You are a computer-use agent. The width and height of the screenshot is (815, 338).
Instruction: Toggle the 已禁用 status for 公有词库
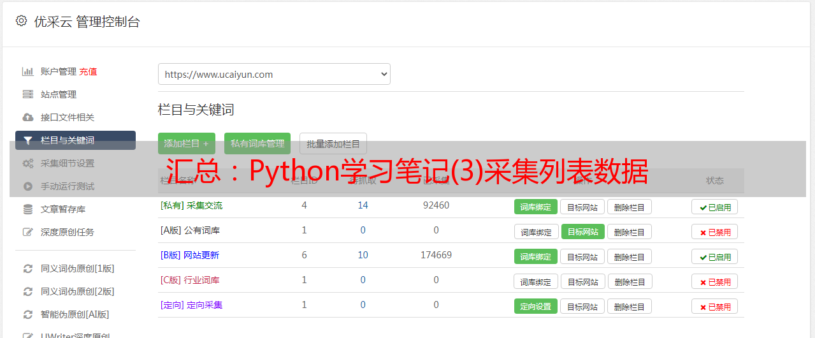coord(715,231)
